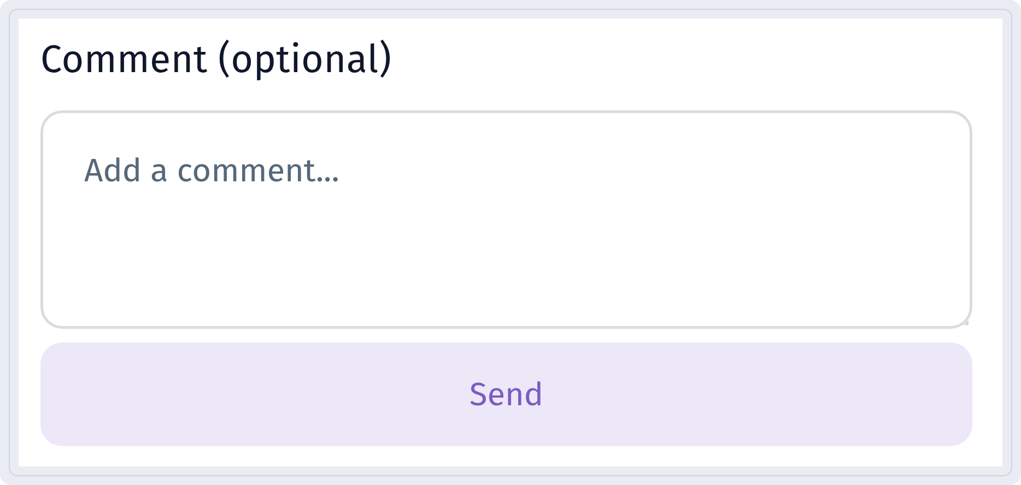This screenshot has width=1021, height=485.
Task: Select the 'Add a comment...' placeholder text
Action: coord(212,170)
